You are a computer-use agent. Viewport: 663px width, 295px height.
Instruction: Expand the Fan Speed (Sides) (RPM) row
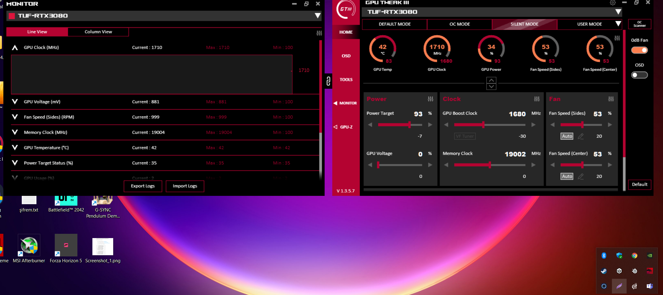click(x=15, y=117)
